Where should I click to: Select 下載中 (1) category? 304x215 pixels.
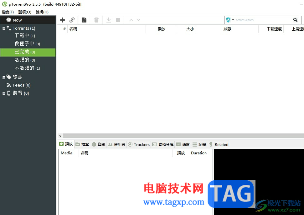25,36
